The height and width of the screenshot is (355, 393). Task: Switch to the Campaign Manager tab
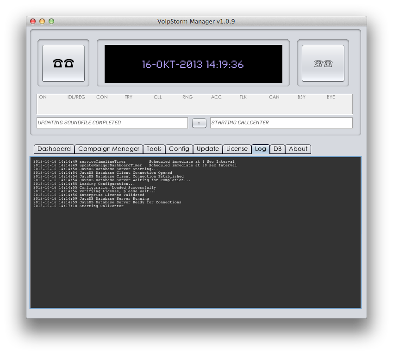click(109, 149)
